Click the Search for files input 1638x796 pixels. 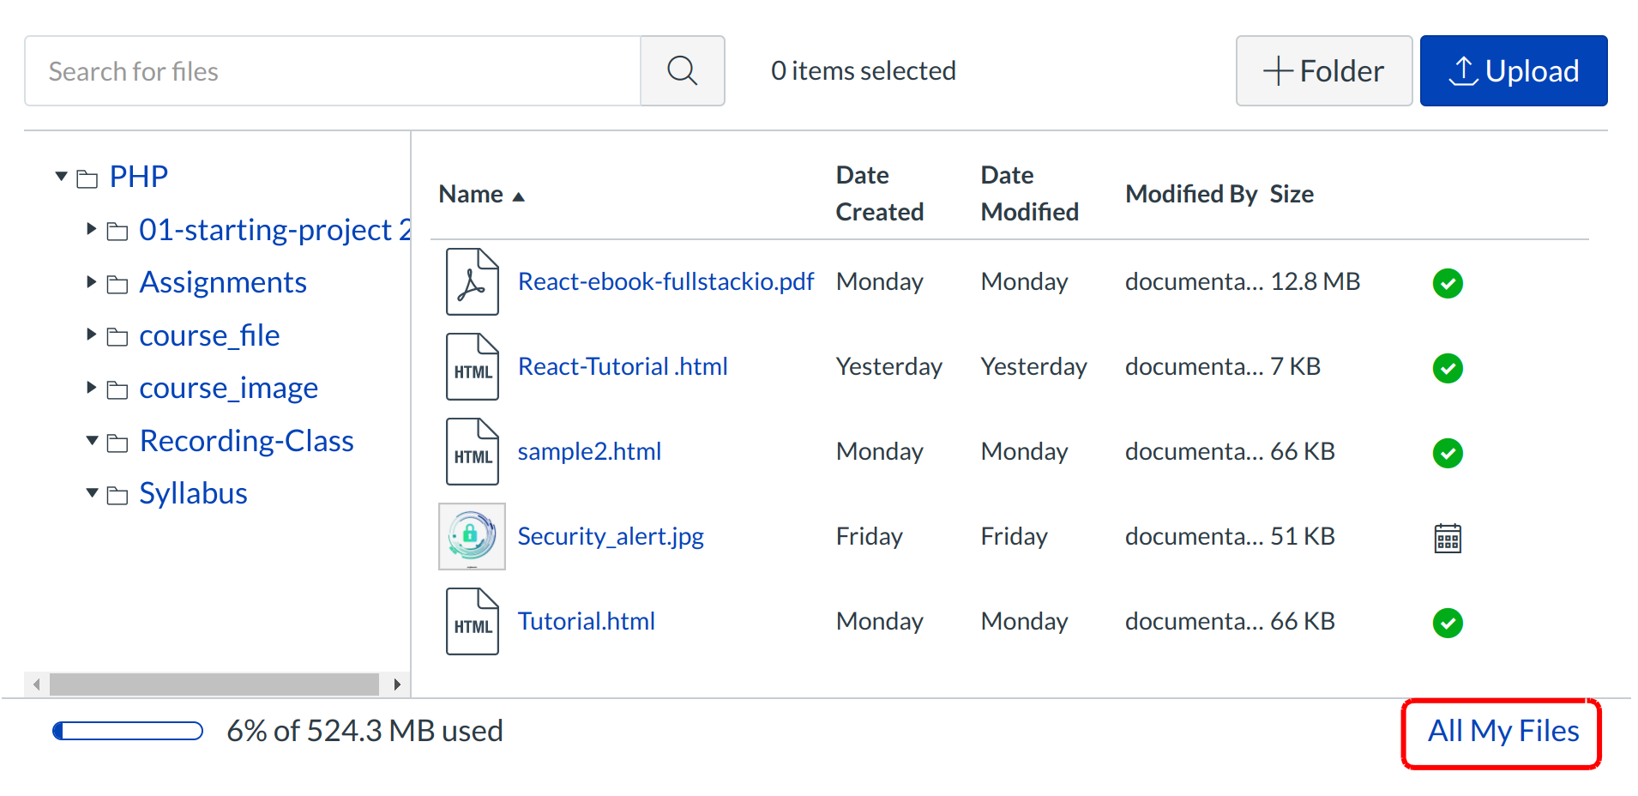pyautogui.click(x=333, y=71)
